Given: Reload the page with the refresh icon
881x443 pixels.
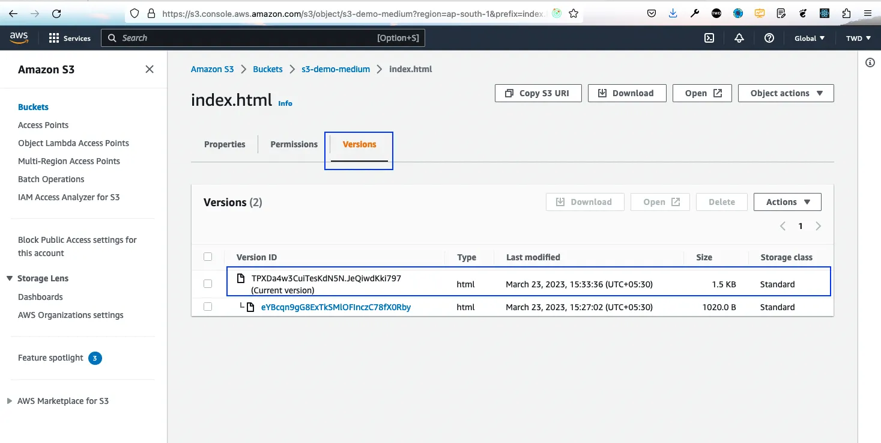Looking at the screenshot, I should (x=56, y=13).
